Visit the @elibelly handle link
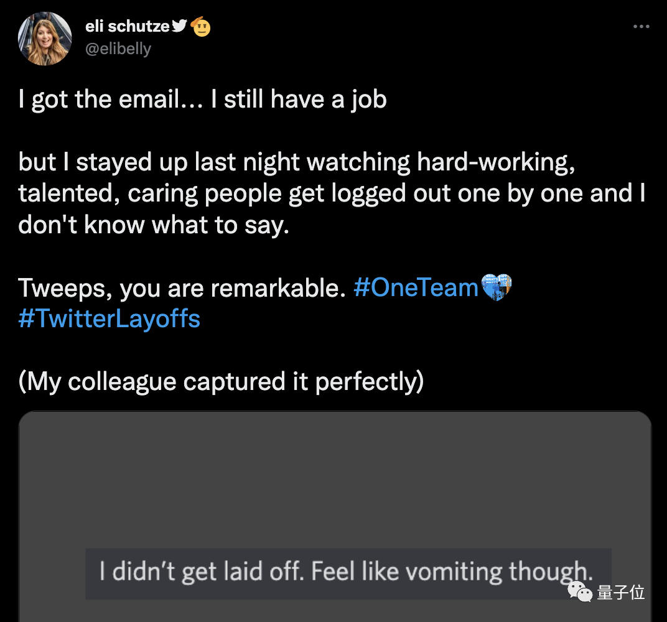 (118, 49)
